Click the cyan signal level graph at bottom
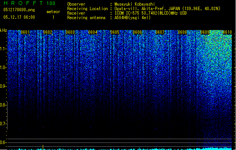This screenshot has height=150, width=236. coord(120,148)
